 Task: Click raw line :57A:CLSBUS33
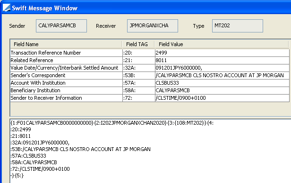28,156
